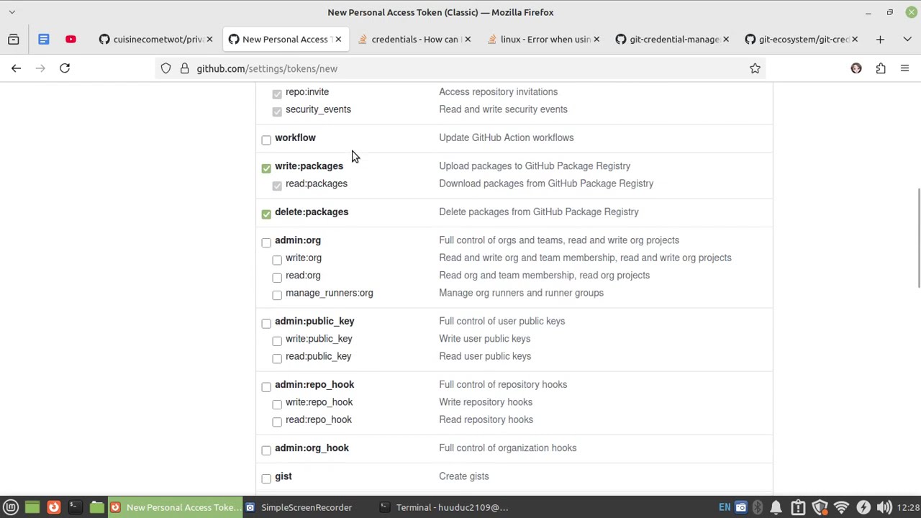Image resolution: width=921 pixels, height=518 pixels.
Task: Check the admin:org scope
Action: coord(266,242)
